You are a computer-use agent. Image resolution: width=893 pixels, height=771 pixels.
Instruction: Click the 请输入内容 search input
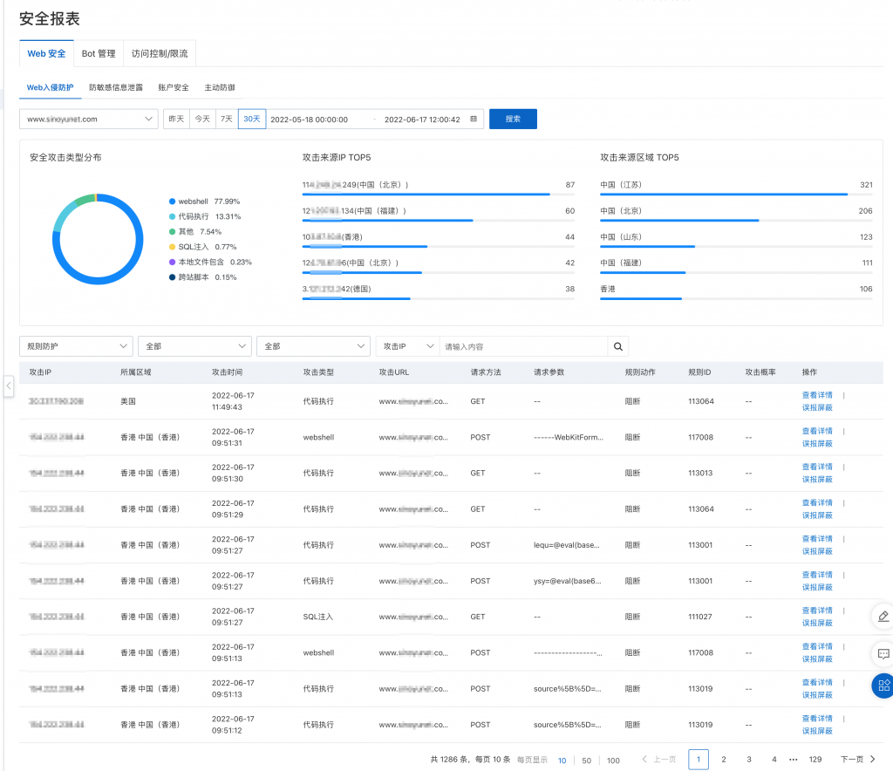point(523,346)
